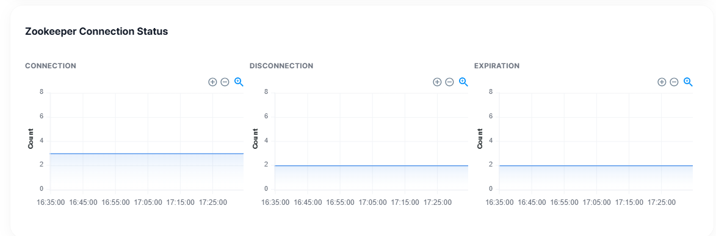Activate selection zoom magnifier on the Expiration chart

tap(688, 82)
